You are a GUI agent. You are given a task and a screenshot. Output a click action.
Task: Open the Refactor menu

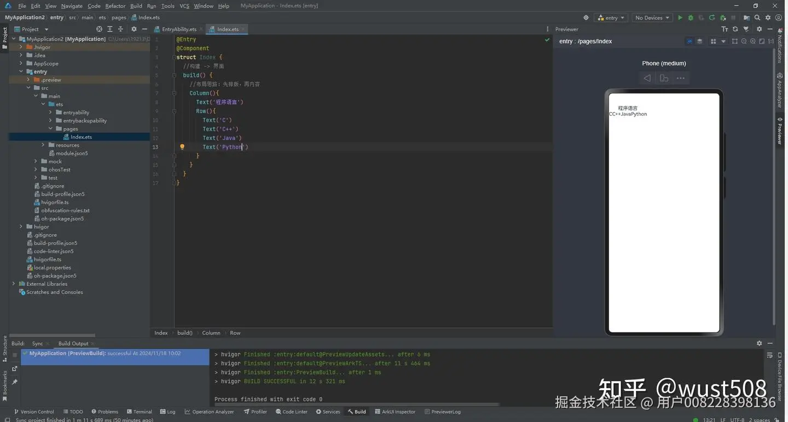pos(115,5)
